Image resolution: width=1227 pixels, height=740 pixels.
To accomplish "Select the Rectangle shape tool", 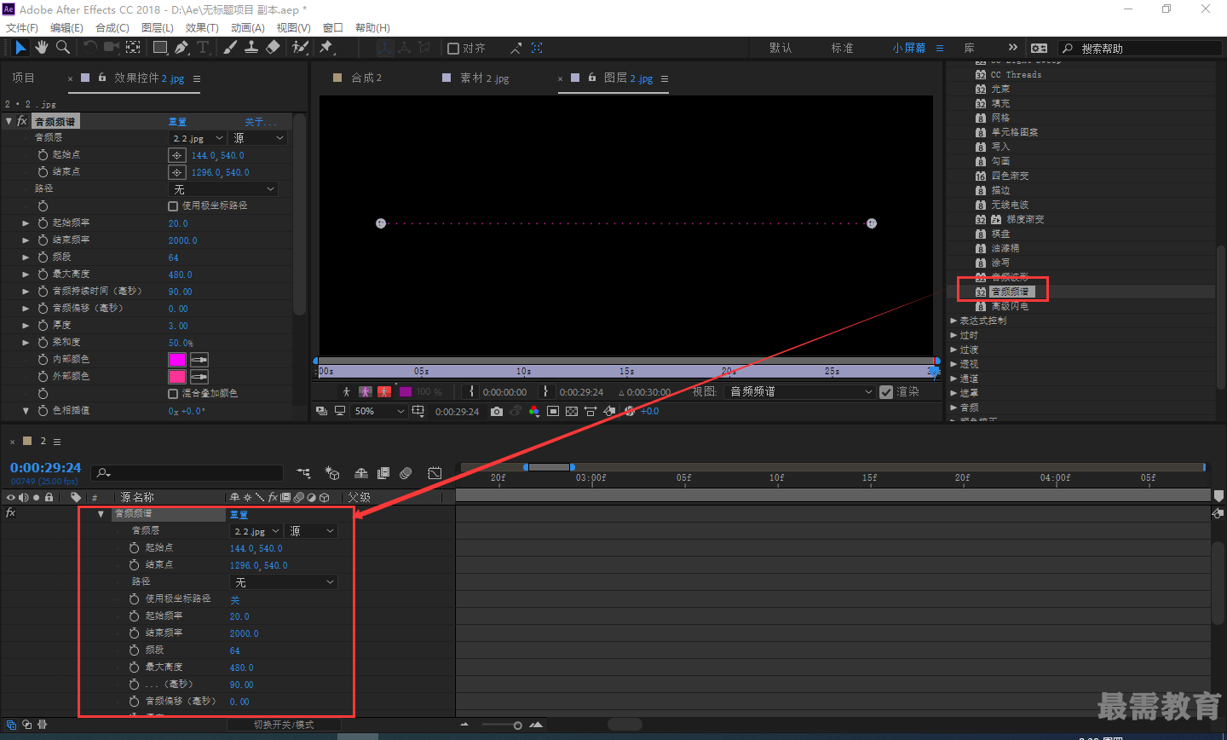I will [x=159, y=48].
